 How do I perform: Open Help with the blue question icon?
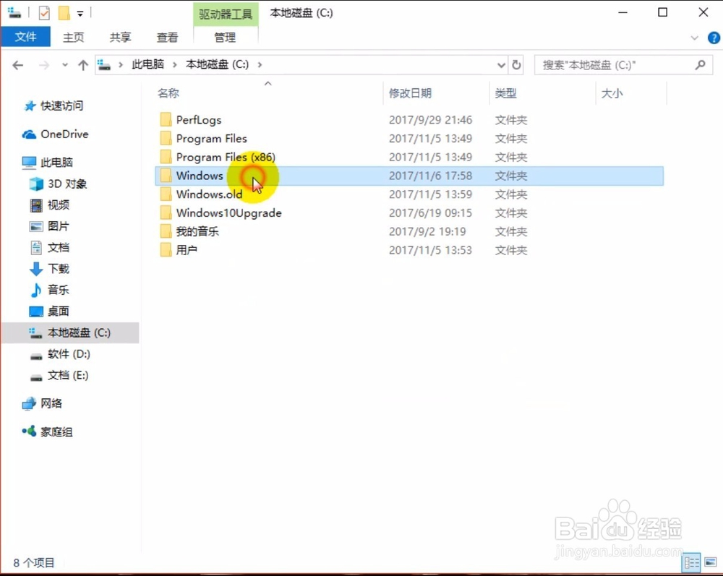(x=714, y=38)
